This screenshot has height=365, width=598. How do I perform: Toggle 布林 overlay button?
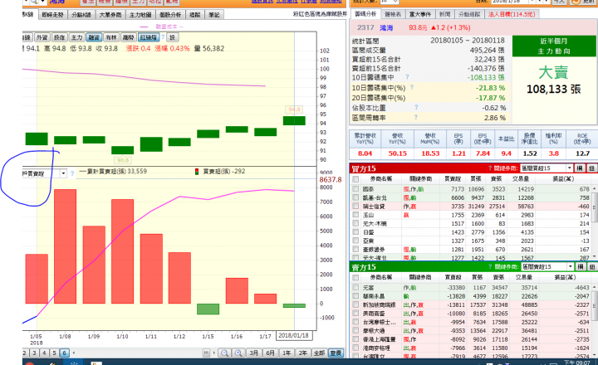[x=111, y=37]
